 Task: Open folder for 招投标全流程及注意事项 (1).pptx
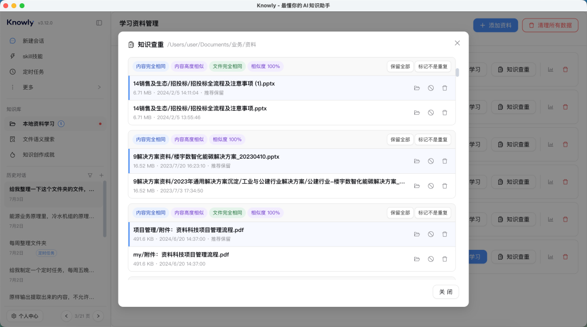click(x=417, y=88)
